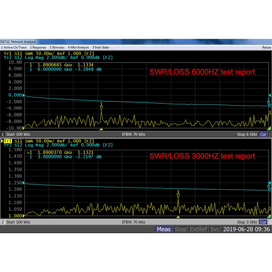Select Tr2 S12 Log Mag trace in channel 1
Screen dimensions: 272x272
coord(58,58)
